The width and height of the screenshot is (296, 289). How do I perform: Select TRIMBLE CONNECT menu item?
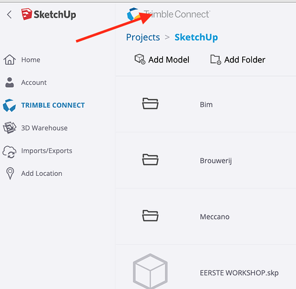coord(53,105)
